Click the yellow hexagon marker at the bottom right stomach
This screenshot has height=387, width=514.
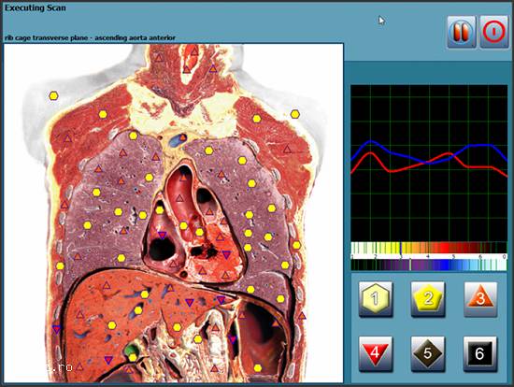[x=258, y=368]
